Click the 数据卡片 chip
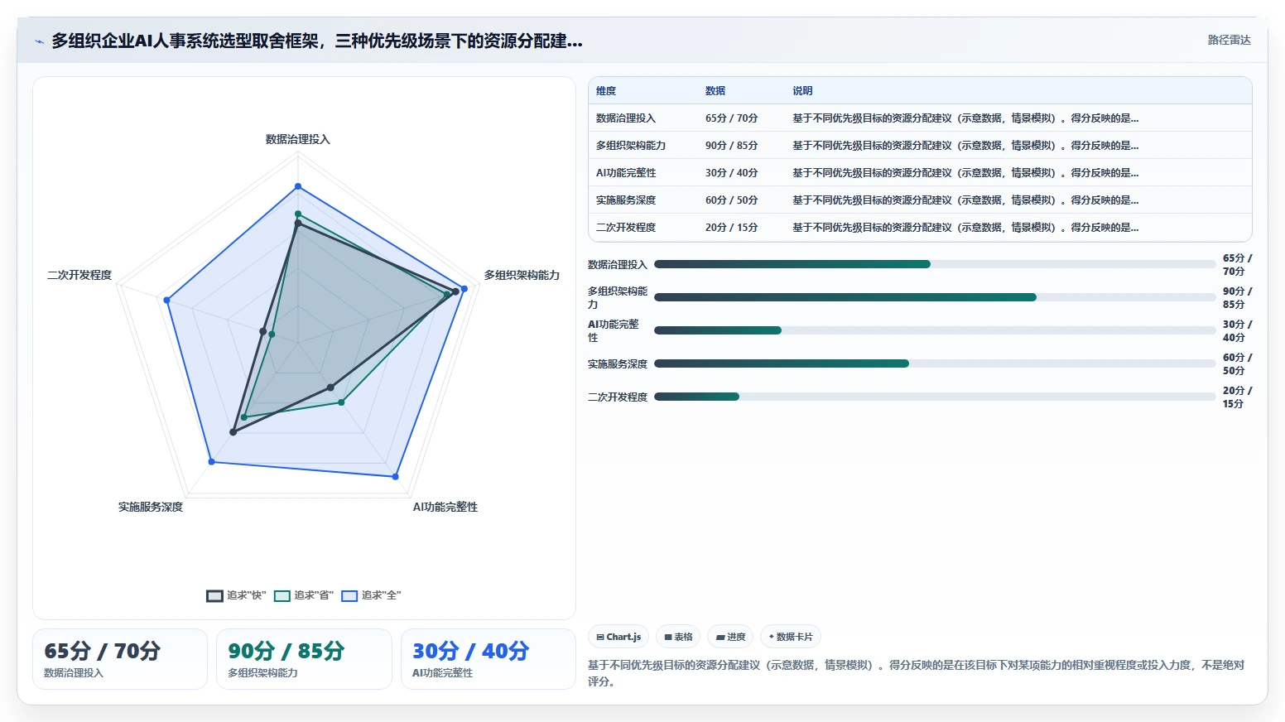The width and height of the screenshot is (1285, 722). pos(791,637)
